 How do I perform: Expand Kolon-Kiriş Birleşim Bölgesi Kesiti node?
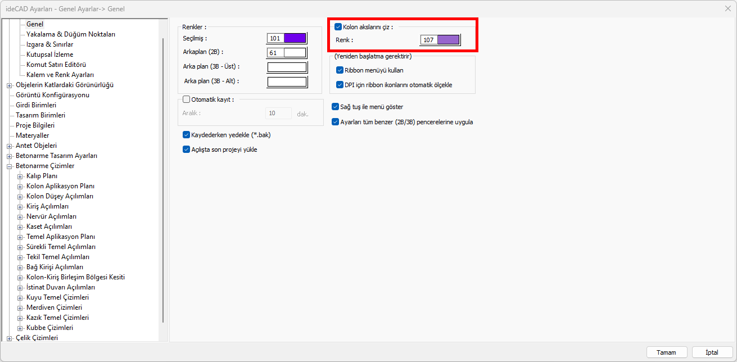coord(20,278)
